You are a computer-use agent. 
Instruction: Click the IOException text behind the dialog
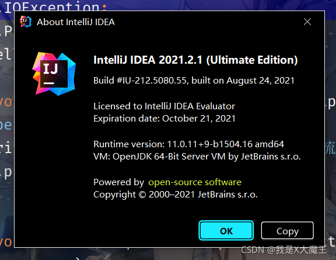[54, 6]
